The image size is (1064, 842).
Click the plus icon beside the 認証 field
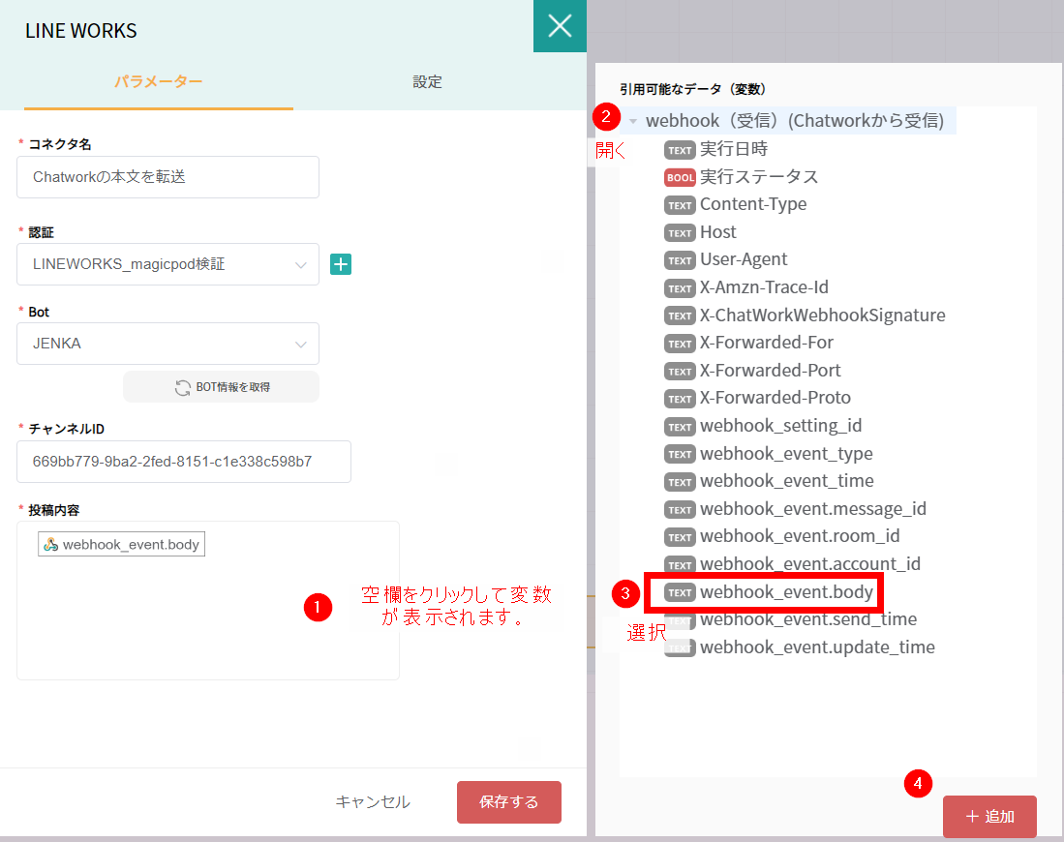pos(341,264)
